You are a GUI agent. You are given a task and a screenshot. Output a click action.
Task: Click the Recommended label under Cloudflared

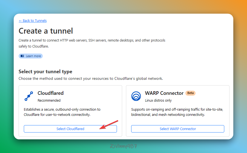(49, 100)
